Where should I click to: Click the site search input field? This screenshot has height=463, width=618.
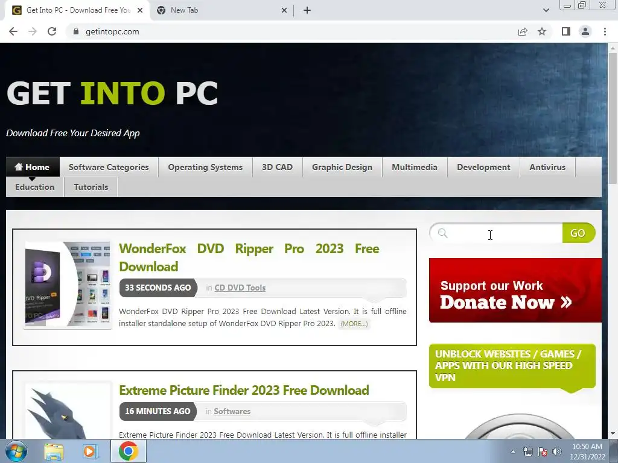coord(497,233)
